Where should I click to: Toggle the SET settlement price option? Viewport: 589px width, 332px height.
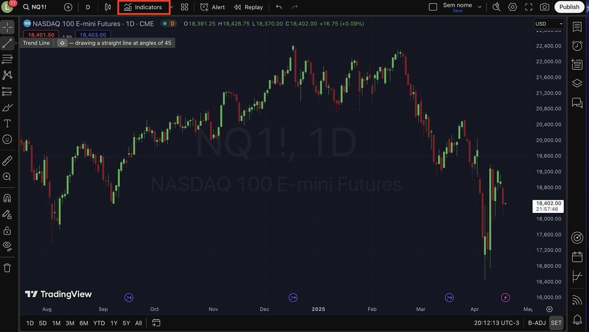556,323
